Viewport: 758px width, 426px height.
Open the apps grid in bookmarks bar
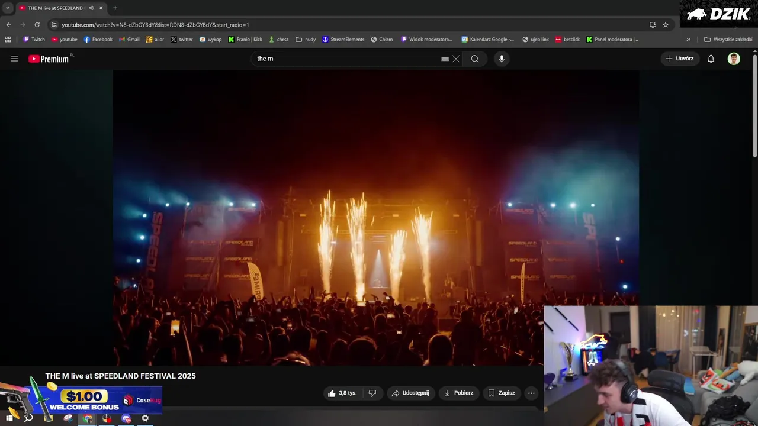click(8, 40)
